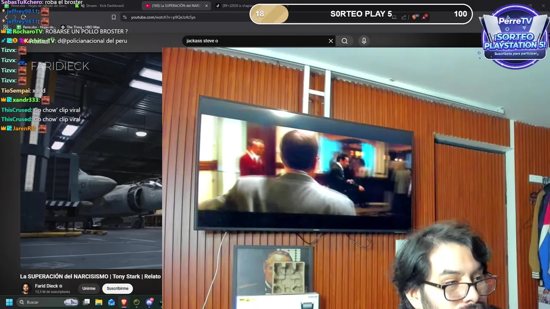The width and height of the screenshot is (550, 309).
Task: Open Farid Dieck channel avatar
Action: coord(26,288)
